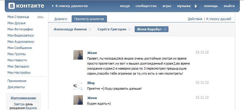Viewport: 244px width, 110px height.
Task: Open Мои Настройки in sidebar
Action: tap(19, 73)
